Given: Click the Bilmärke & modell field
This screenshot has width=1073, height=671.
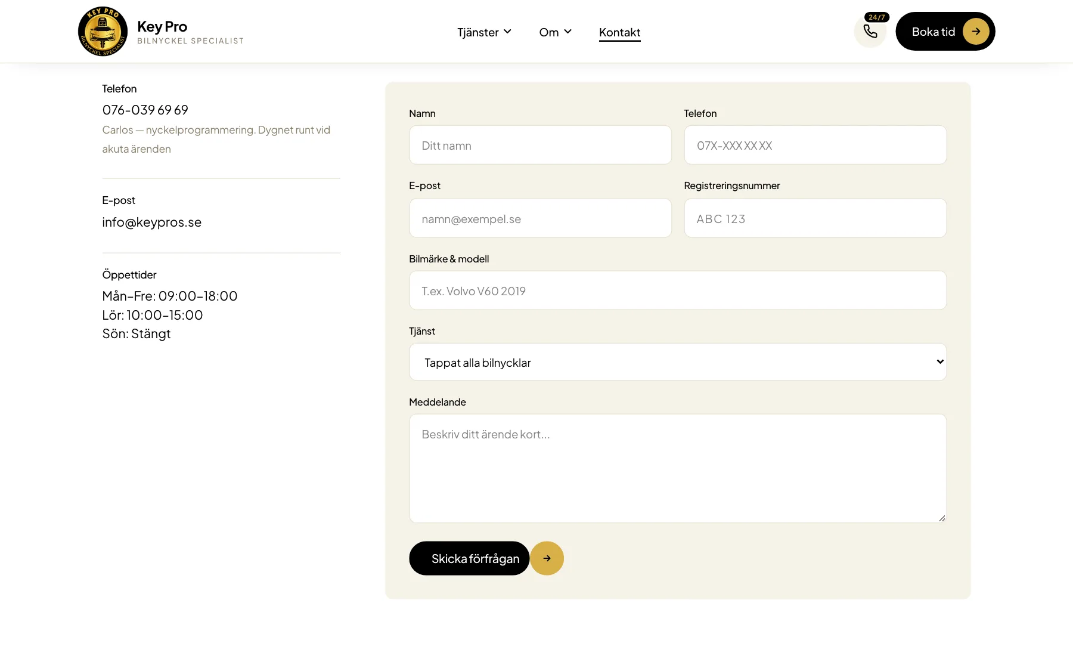Looking at the screenshot, I should [678, 290].
